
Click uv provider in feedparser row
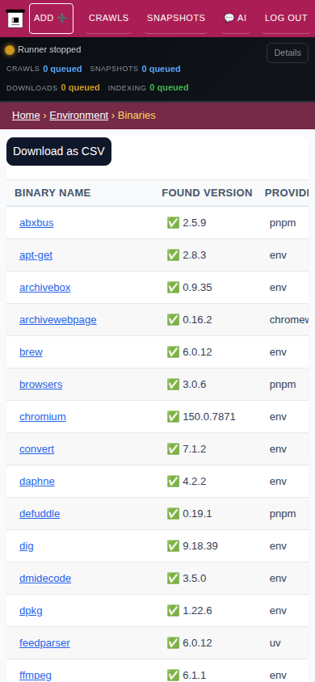coord(275,643)
